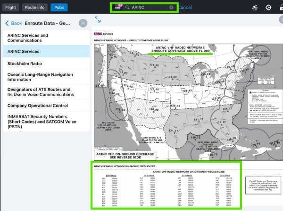Select the Pubs tab
283x211 pixels.
point(59,8)
